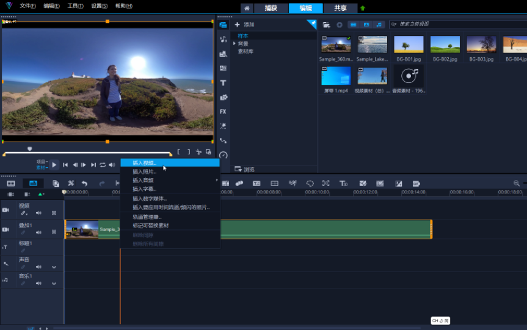
Task: Open the Title (T) library panel
Action: click(x=223, y=83)
